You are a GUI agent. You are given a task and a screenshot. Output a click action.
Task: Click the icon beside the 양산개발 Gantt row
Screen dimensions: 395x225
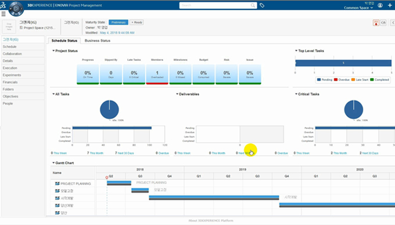coord(57,206)
